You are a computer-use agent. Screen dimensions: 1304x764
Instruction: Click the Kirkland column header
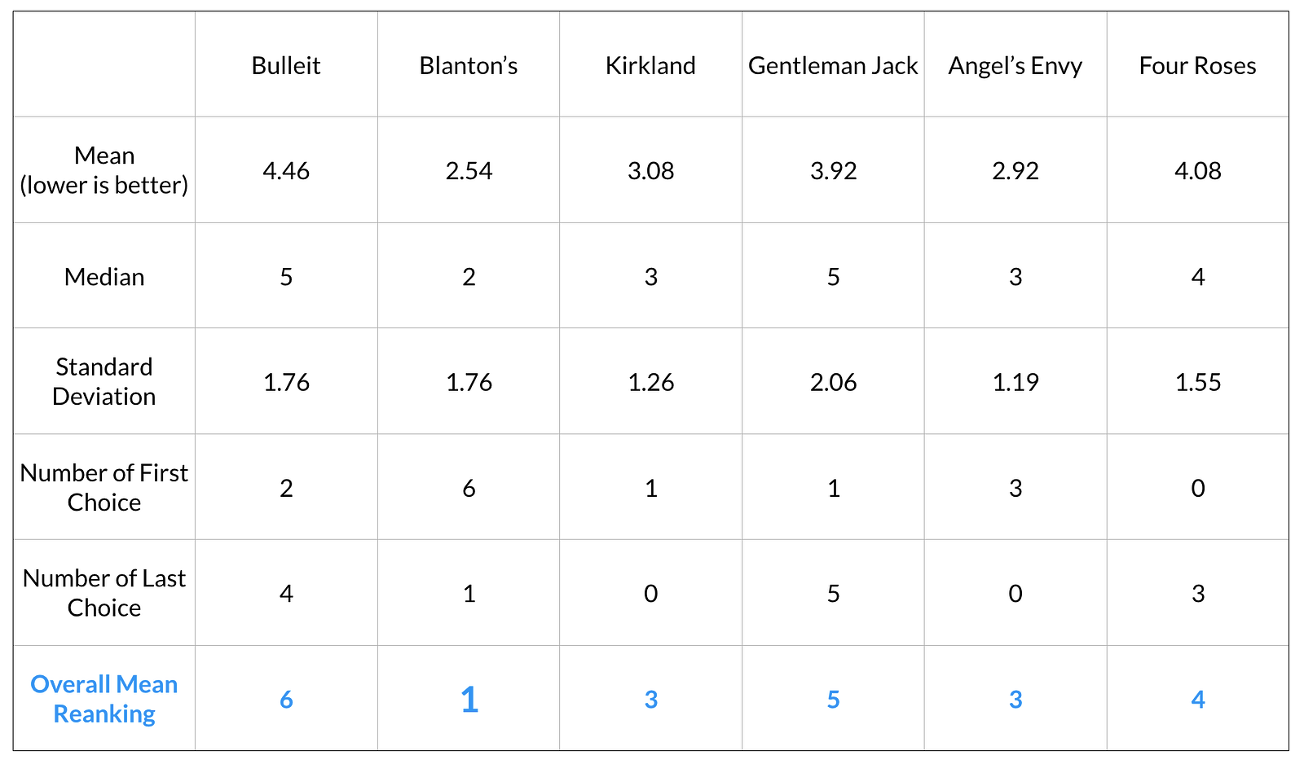click(650, 65)
